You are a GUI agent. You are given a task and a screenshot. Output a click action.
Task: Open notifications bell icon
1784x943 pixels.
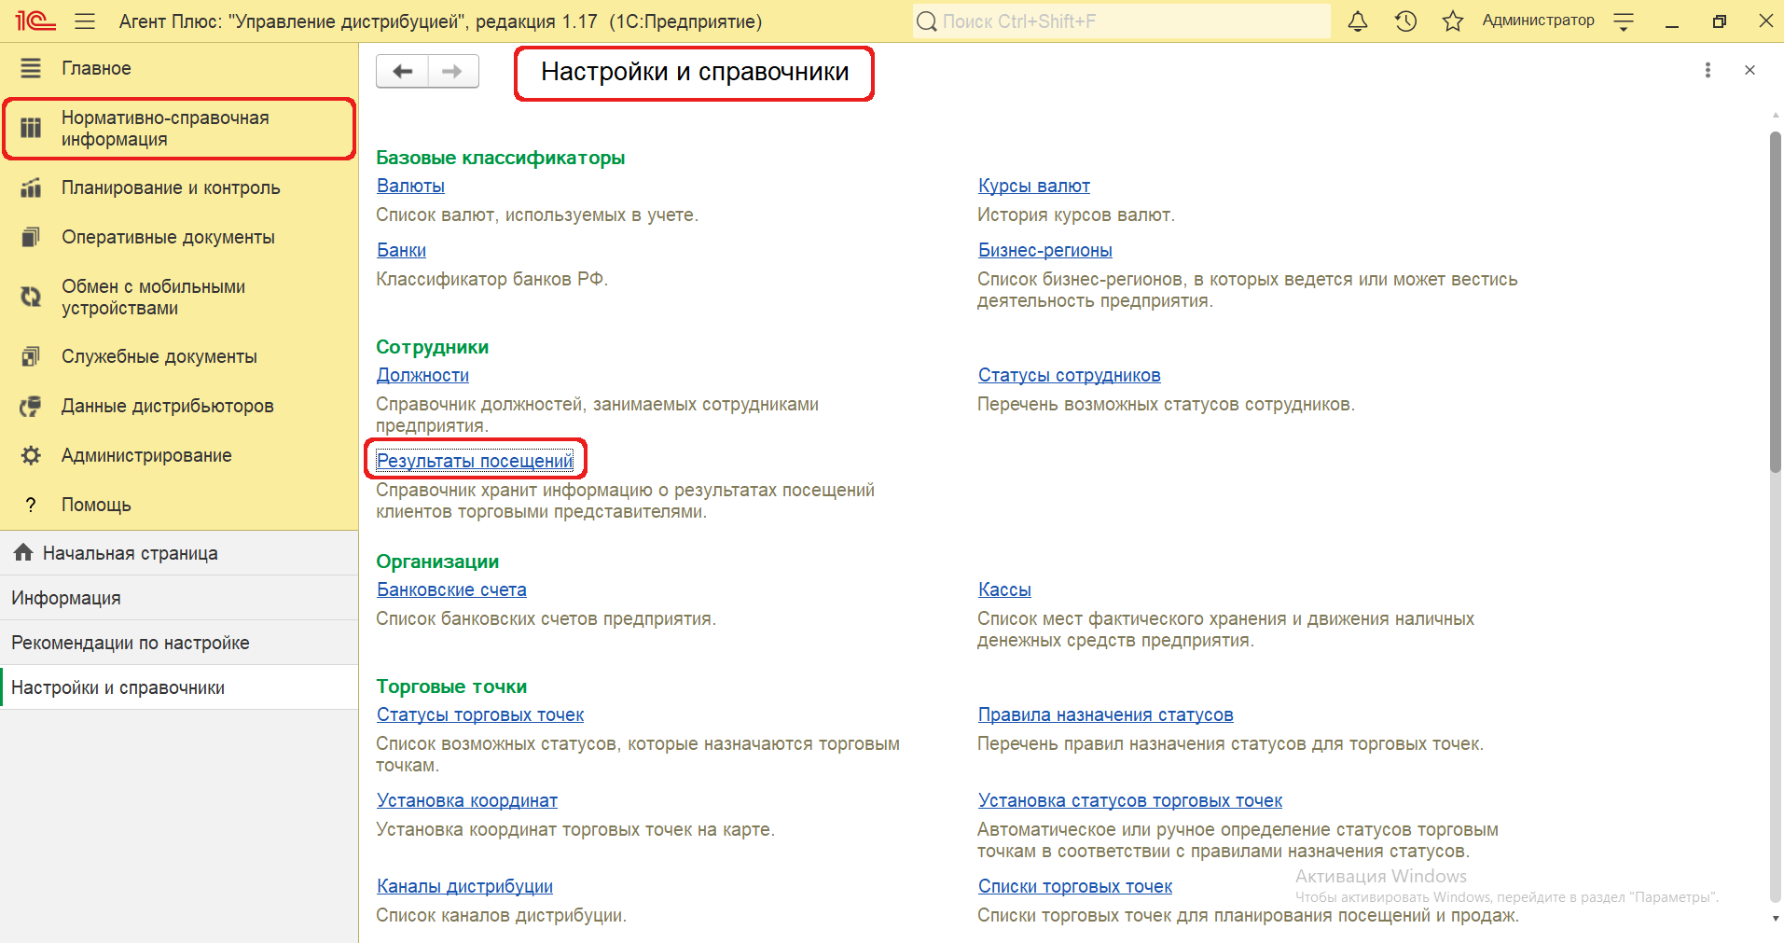point(1358,21)
